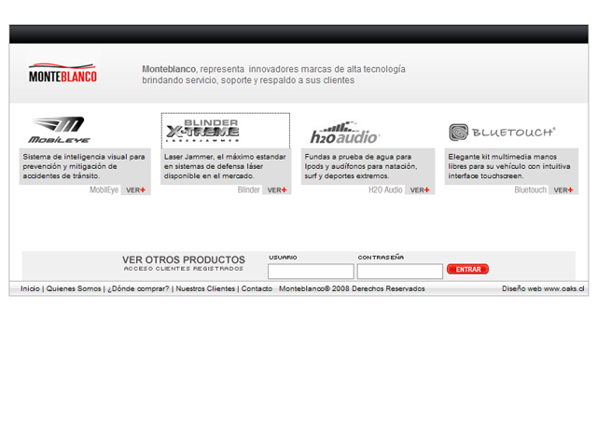Visit Nuestros Clientes page

click(205, 289)
